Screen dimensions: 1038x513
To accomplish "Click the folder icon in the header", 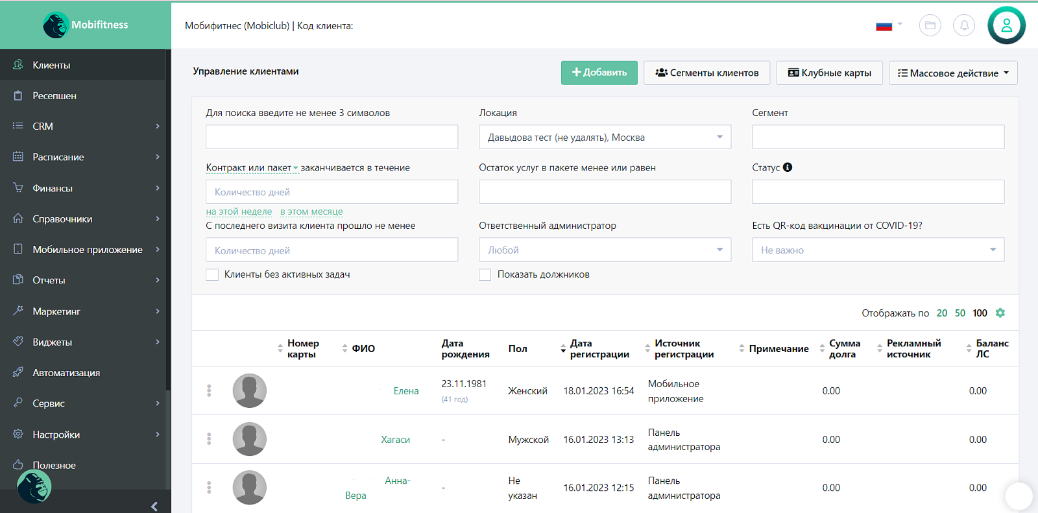I will pos(930,25).
